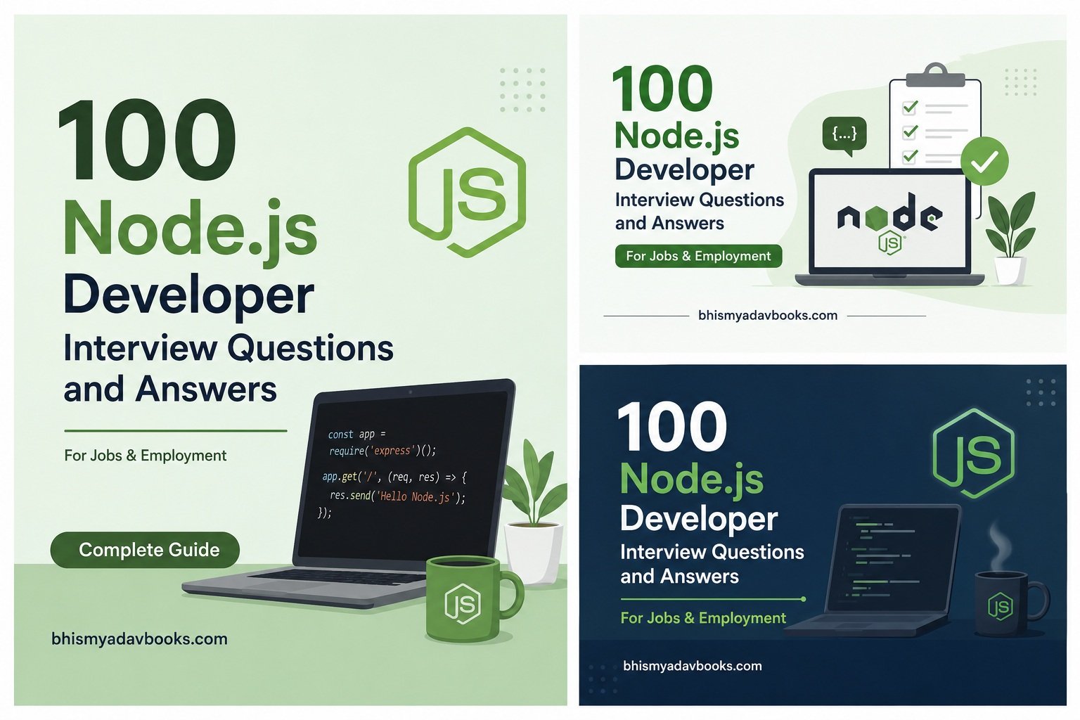The height and width of the screenshot is (720, 1080).
Task: Toggle the second checkmark on the clipboard checklist
Action: pyautogui.click(x=910, y=131)
